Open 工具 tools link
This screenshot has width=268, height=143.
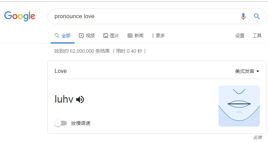(x=257, y=36)
